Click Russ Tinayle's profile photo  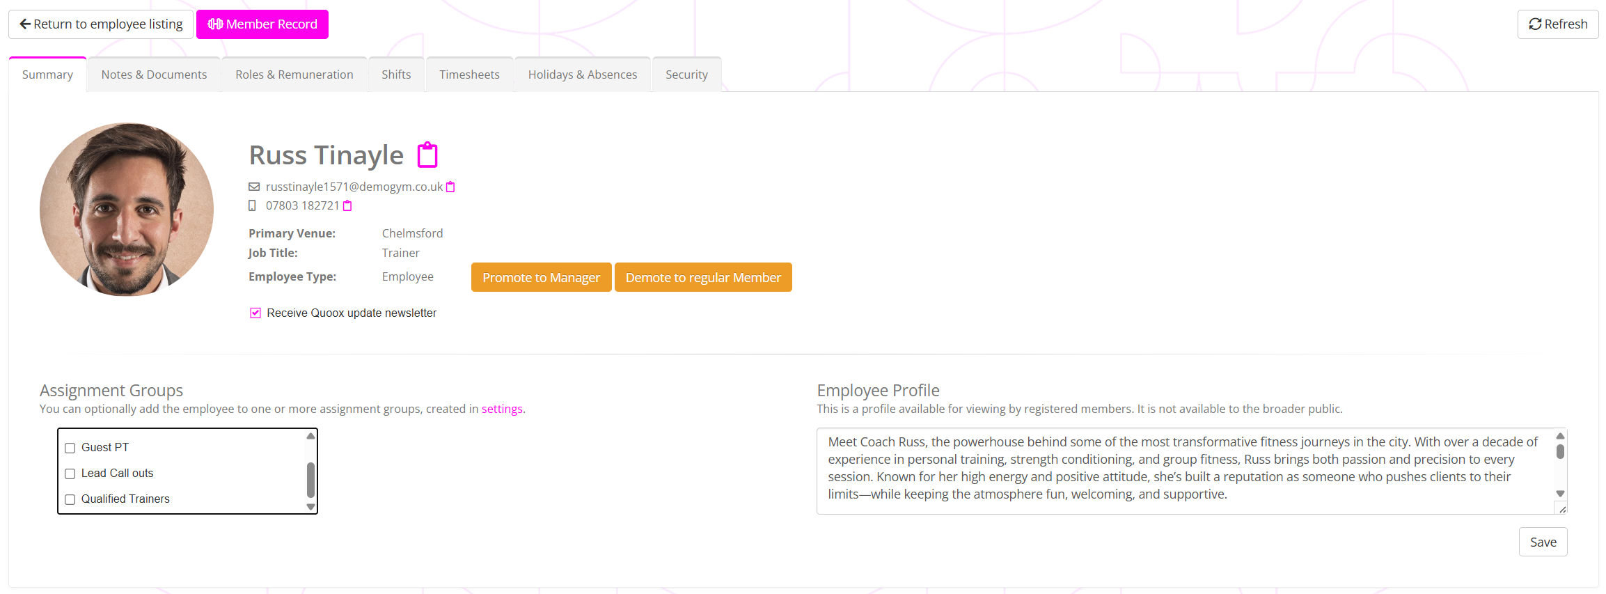(x=127, y=210)
